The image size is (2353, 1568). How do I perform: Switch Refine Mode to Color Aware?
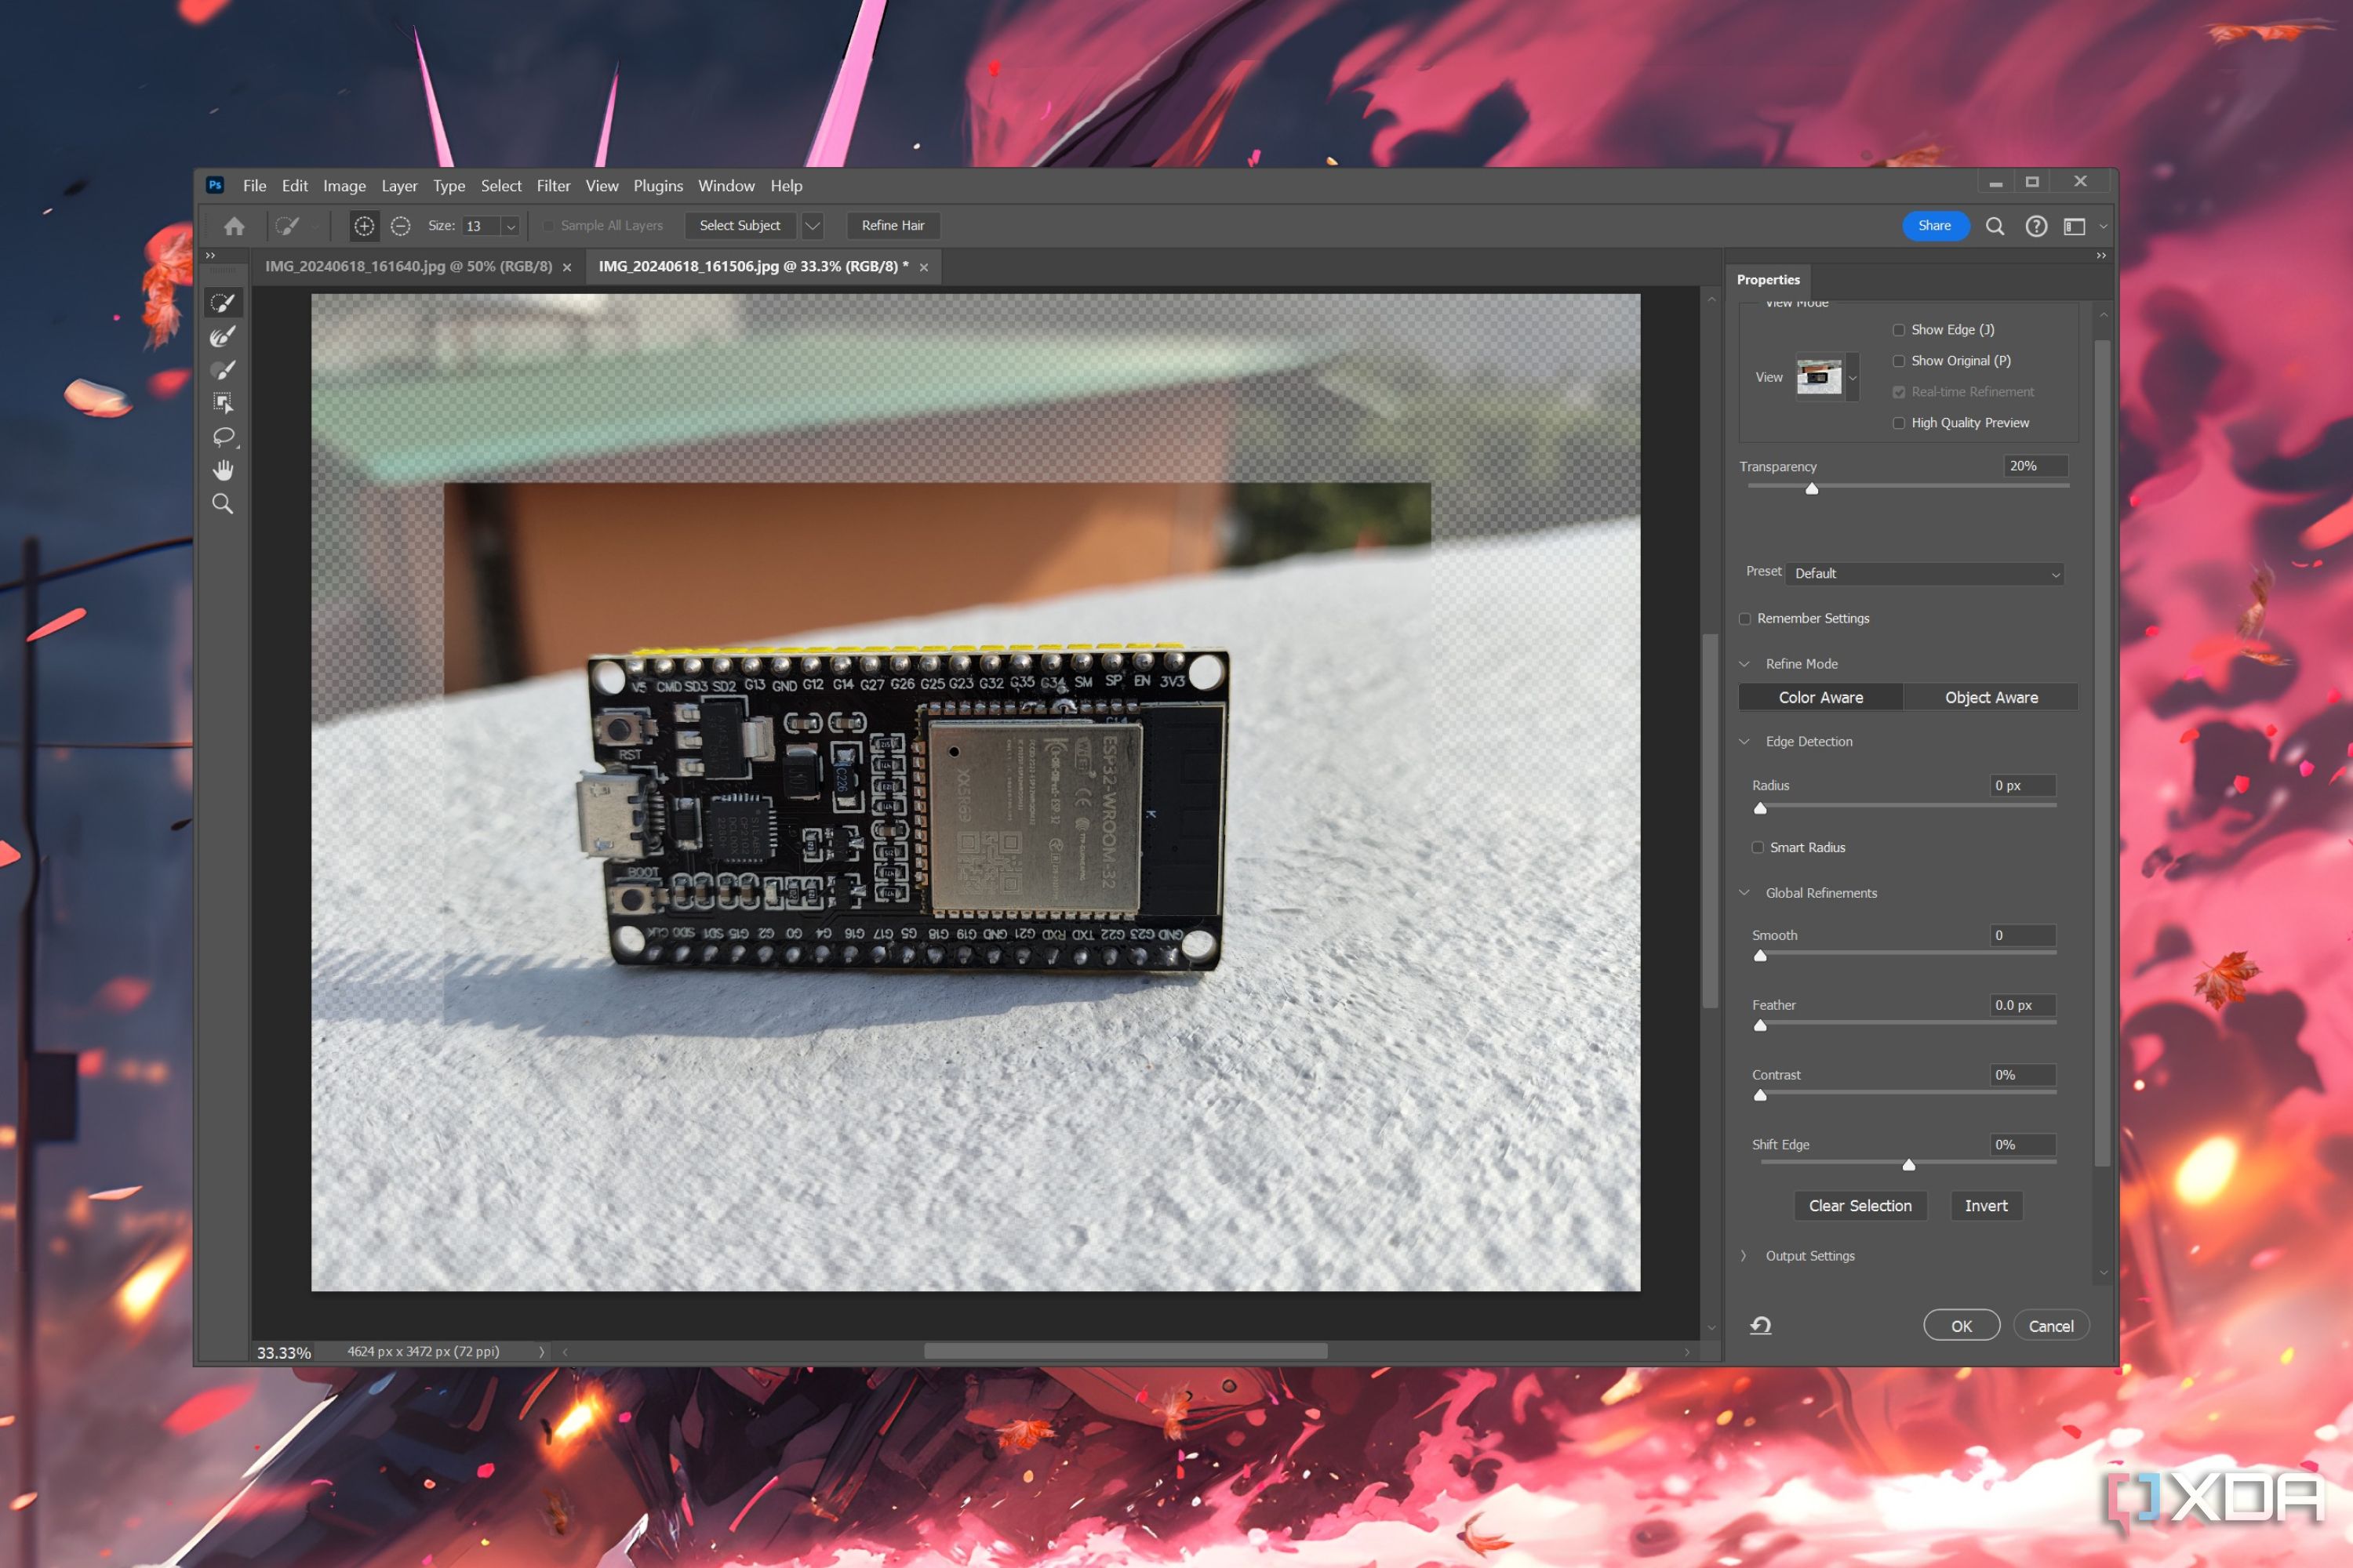(x=1820, y=698)
